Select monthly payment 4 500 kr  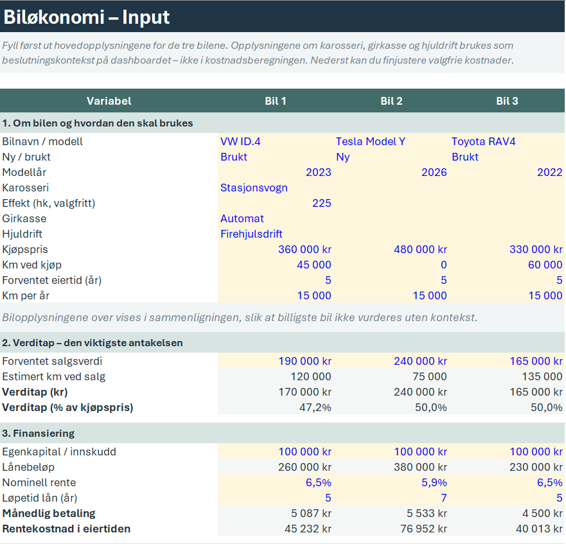542,513
